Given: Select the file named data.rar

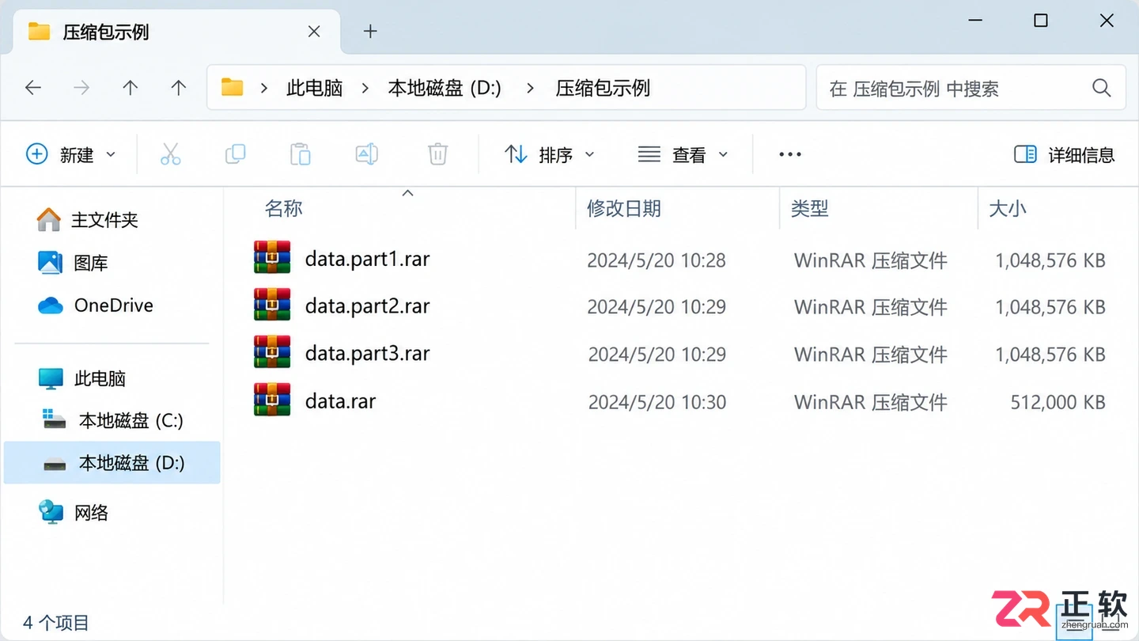Looking at the screenshot, I should tap(340, 400).
